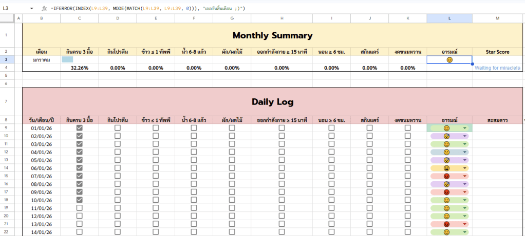Click the sleepy emoji on the 02/01/26 row
This screenshot has width=525, height=236.
(447, 136)
